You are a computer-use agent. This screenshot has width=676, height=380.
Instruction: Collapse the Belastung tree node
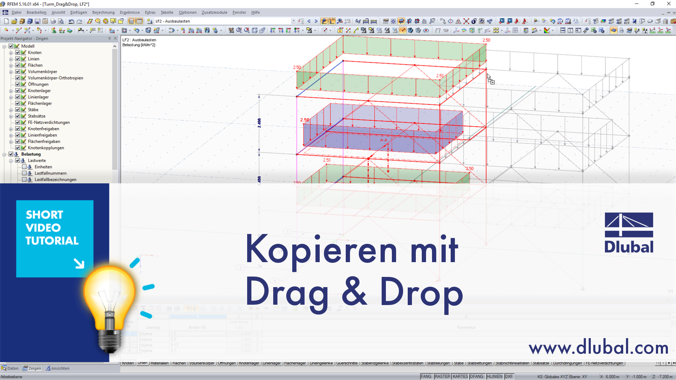point(4,154)
